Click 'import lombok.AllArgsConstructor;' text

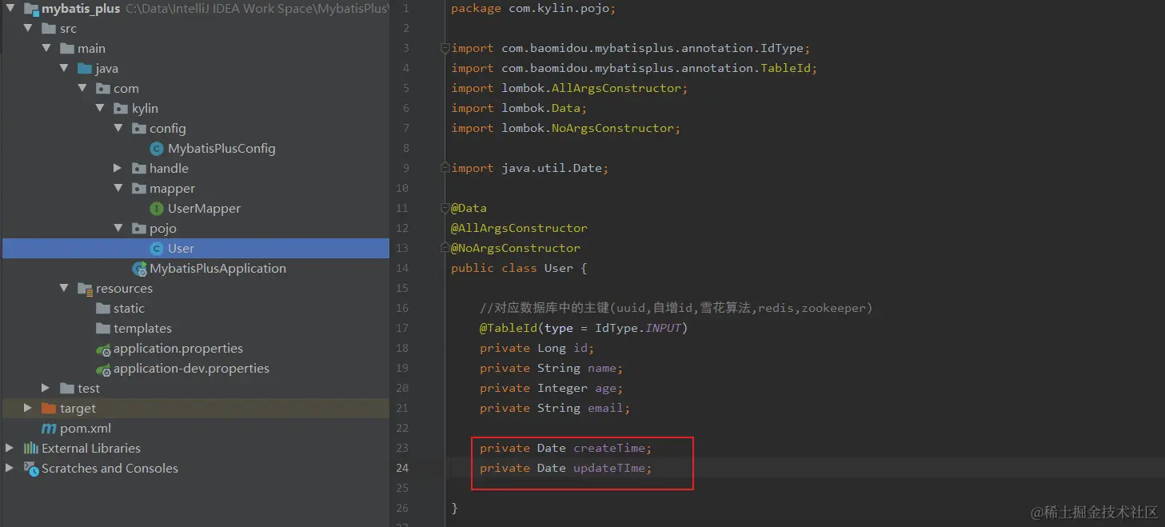coord(569,89)
